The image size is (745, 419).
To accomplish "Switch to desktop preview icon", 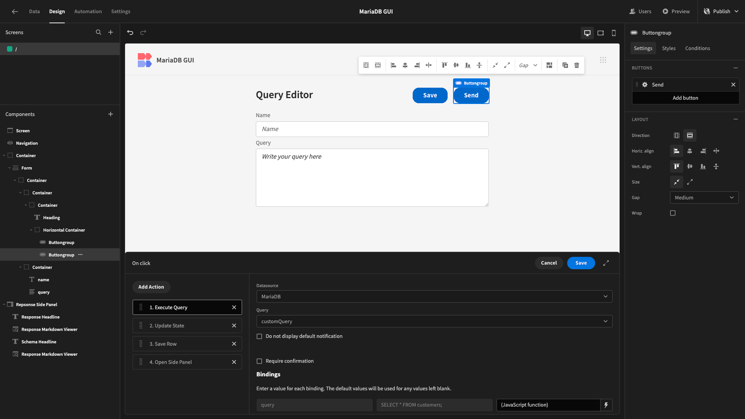I will click(x=587, y=33).
